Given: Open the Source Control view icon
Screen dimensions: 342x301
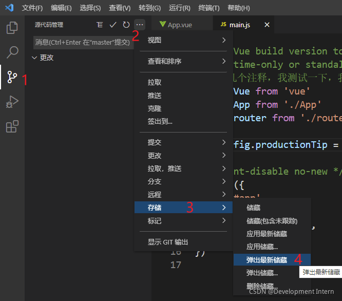Looking at the screenshot, I should [12, 77].
